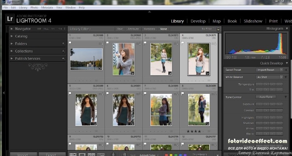Screen dimensions: 292x156
Task: Add a new folder with Folders plus icon
Action: click(x=64, y=43)
